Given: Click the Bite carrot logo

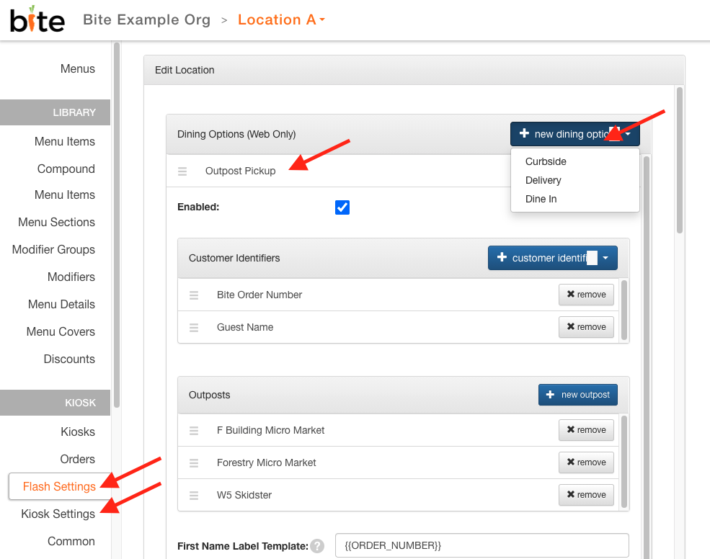Looking at the screenshot, I should (37, 19).
